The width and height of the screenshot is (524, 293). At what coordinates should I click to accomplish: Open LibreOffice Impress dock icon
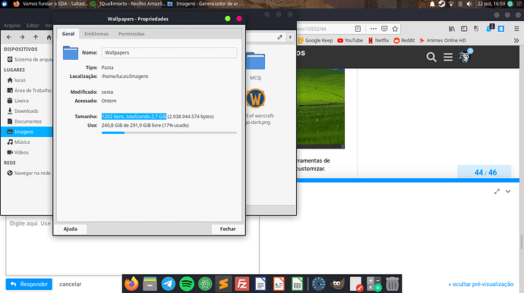279,284
